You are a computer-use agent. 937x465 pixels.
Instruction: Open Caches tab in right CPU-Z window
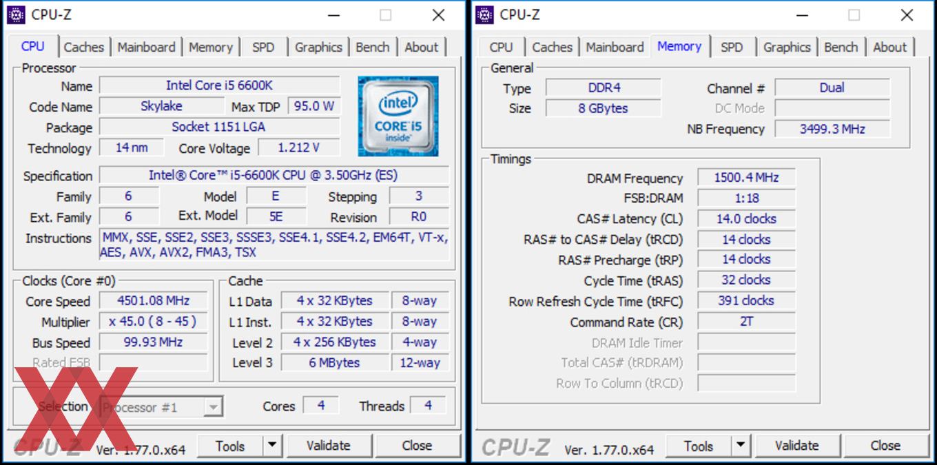point(553,48)
